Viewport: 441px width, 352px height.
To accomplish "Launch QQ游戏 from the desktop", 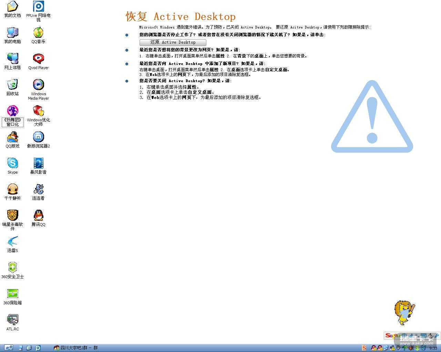I will pos(12,140).
